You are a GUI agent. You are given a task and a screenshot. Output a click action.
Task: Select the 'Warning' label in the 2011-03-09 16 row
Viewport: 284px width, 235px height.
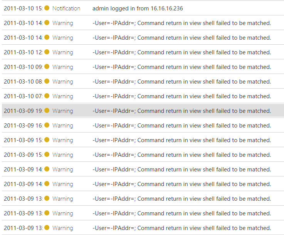63,126
